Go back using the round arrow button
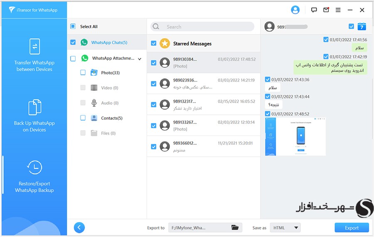The image size is (374, 237). coord(79,227)
